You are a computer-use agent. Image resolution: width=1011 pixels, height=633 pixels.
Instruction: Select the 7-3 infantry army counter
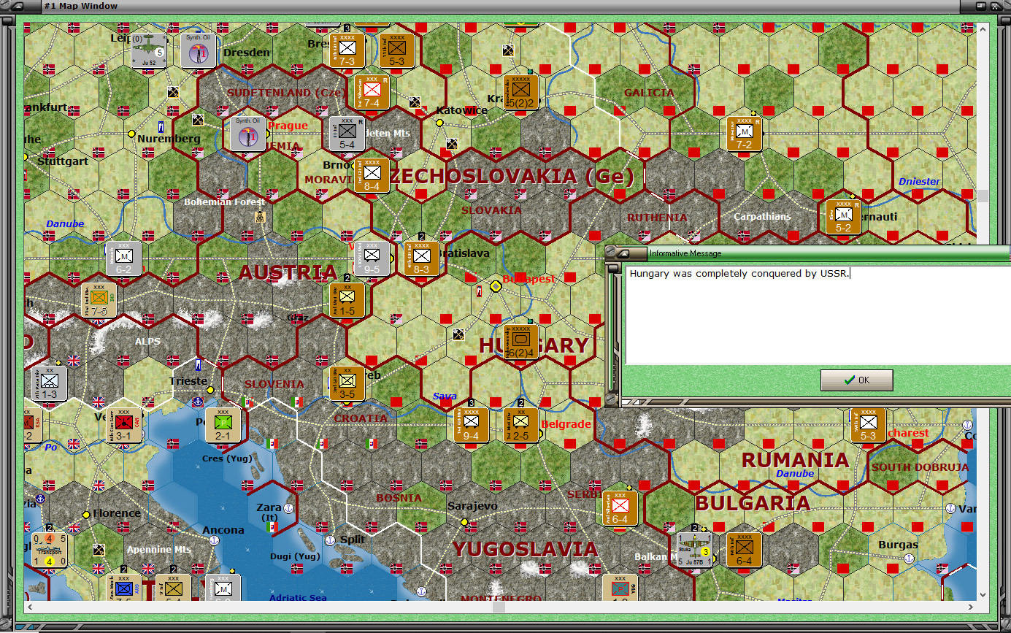[347, 50]
